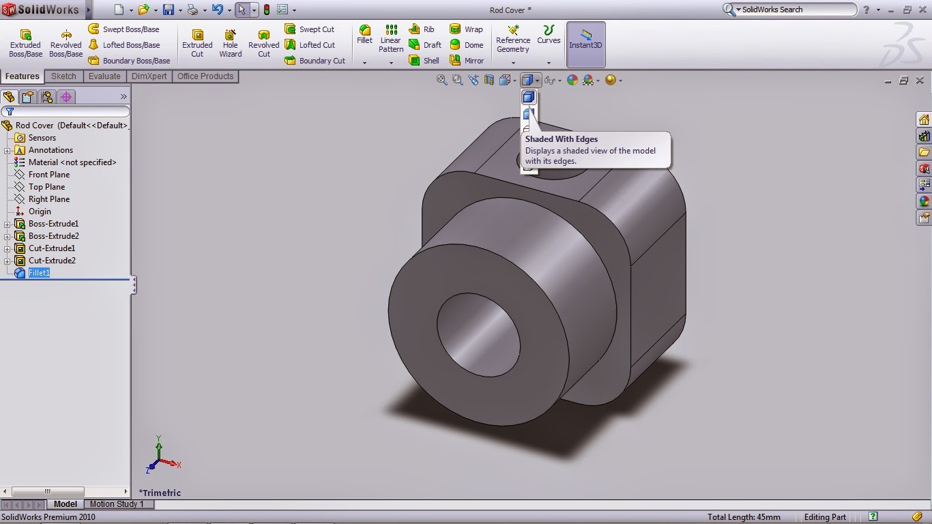This screenshot has height=524, width=932.
Task: Choose the Wrap feature
Action: 466,29
